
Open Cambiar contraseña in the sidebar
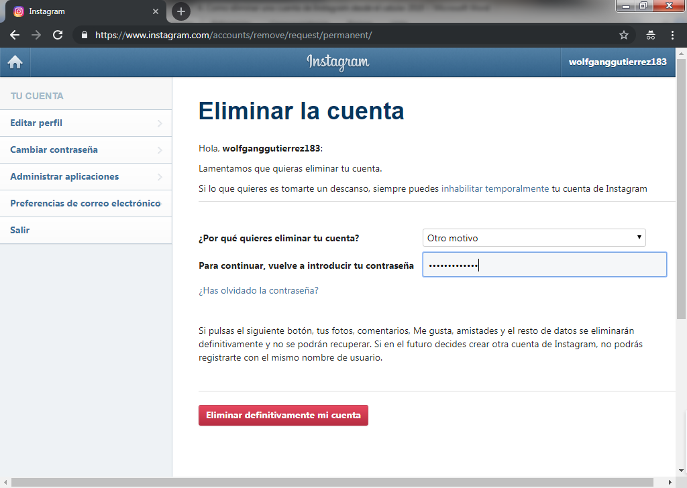(86, 149)
